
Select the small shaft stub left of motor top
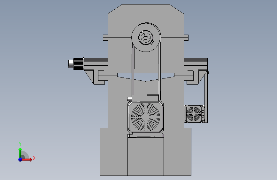coord(129,99)
